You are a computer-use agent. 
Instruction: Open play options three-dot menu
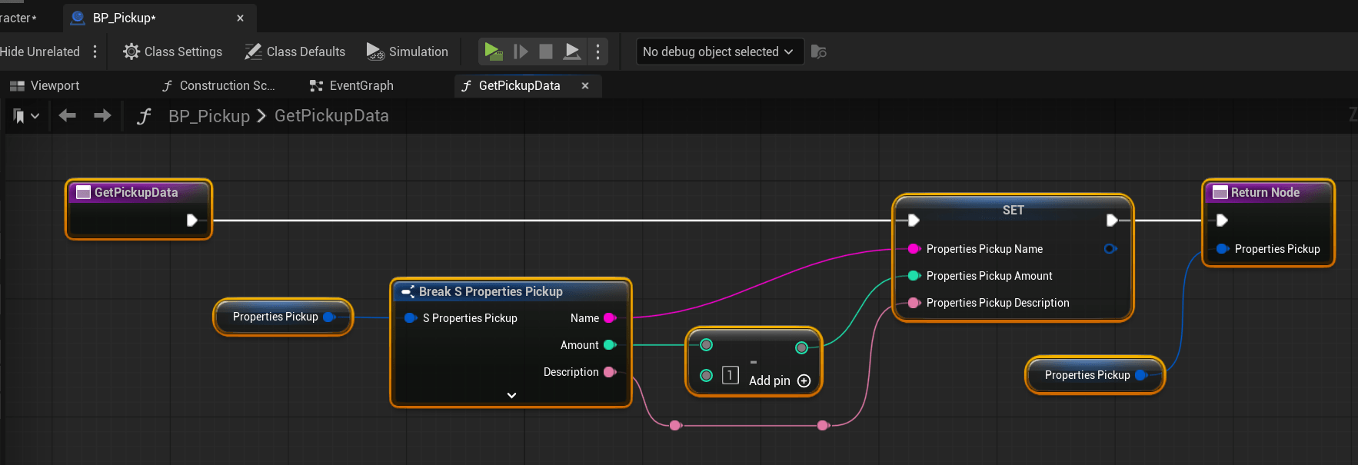[597, 51]
